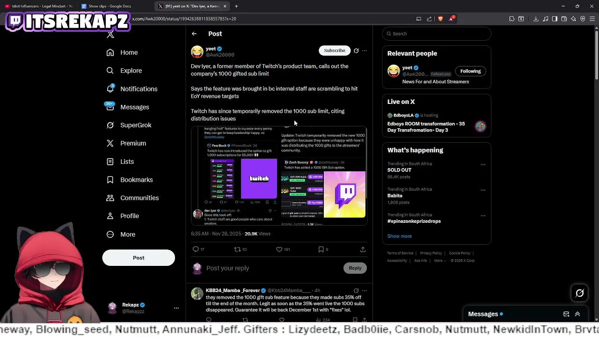
Task: Click Grok explain icon on yeet's post
Action: pyautogui.click(x=356, y=51)
